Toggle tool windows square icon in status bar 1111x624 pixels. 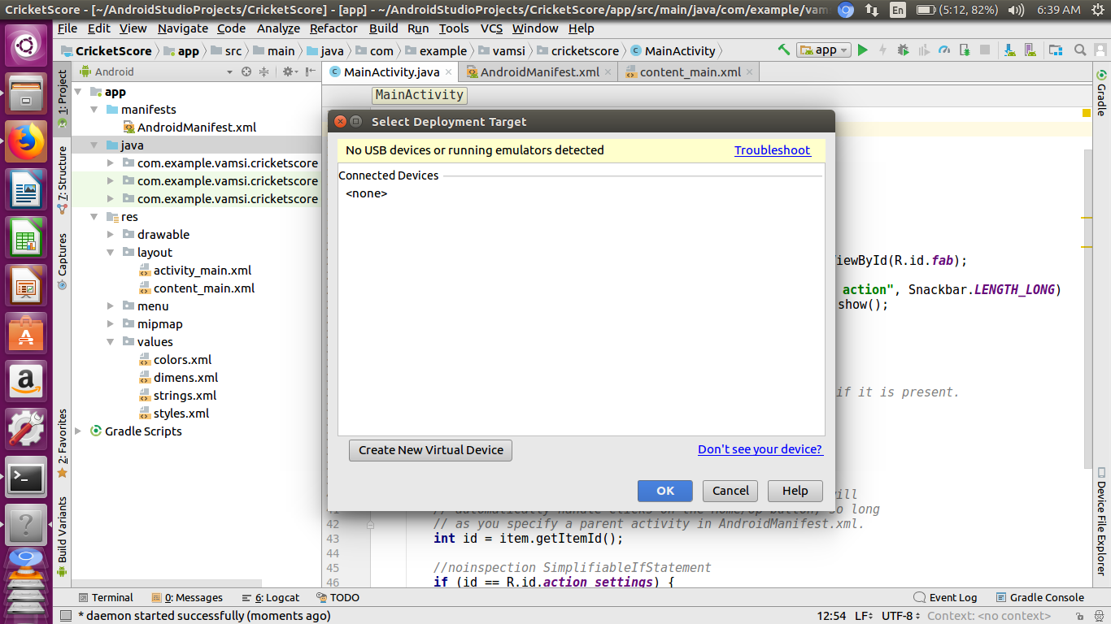coord(66,616)
